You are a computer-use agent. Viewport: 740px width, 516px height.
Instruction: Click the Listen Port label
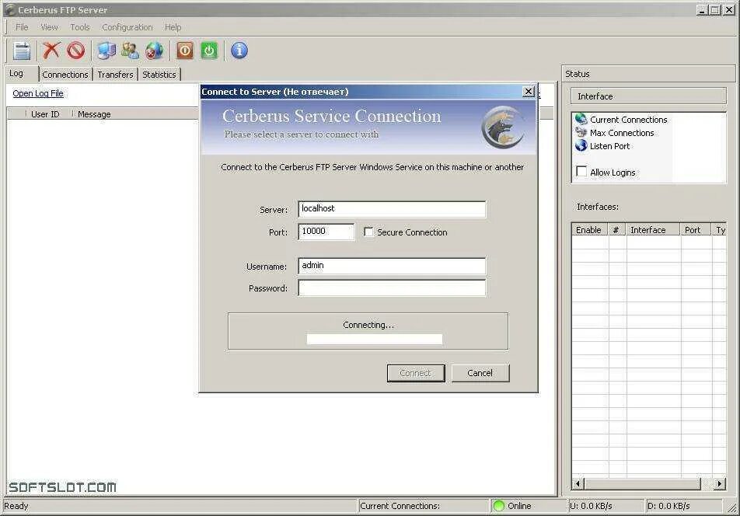609,146
